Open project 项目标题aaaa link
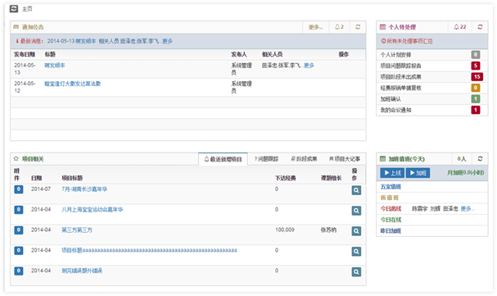Image resolution: width=497 pixels, height=296 pixels. click(x=149, y=250)
